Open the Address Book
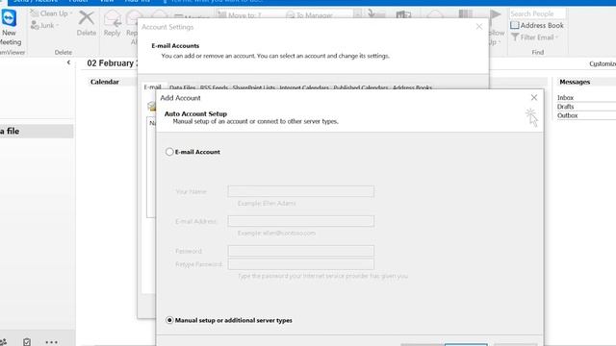 click(537, 25)
